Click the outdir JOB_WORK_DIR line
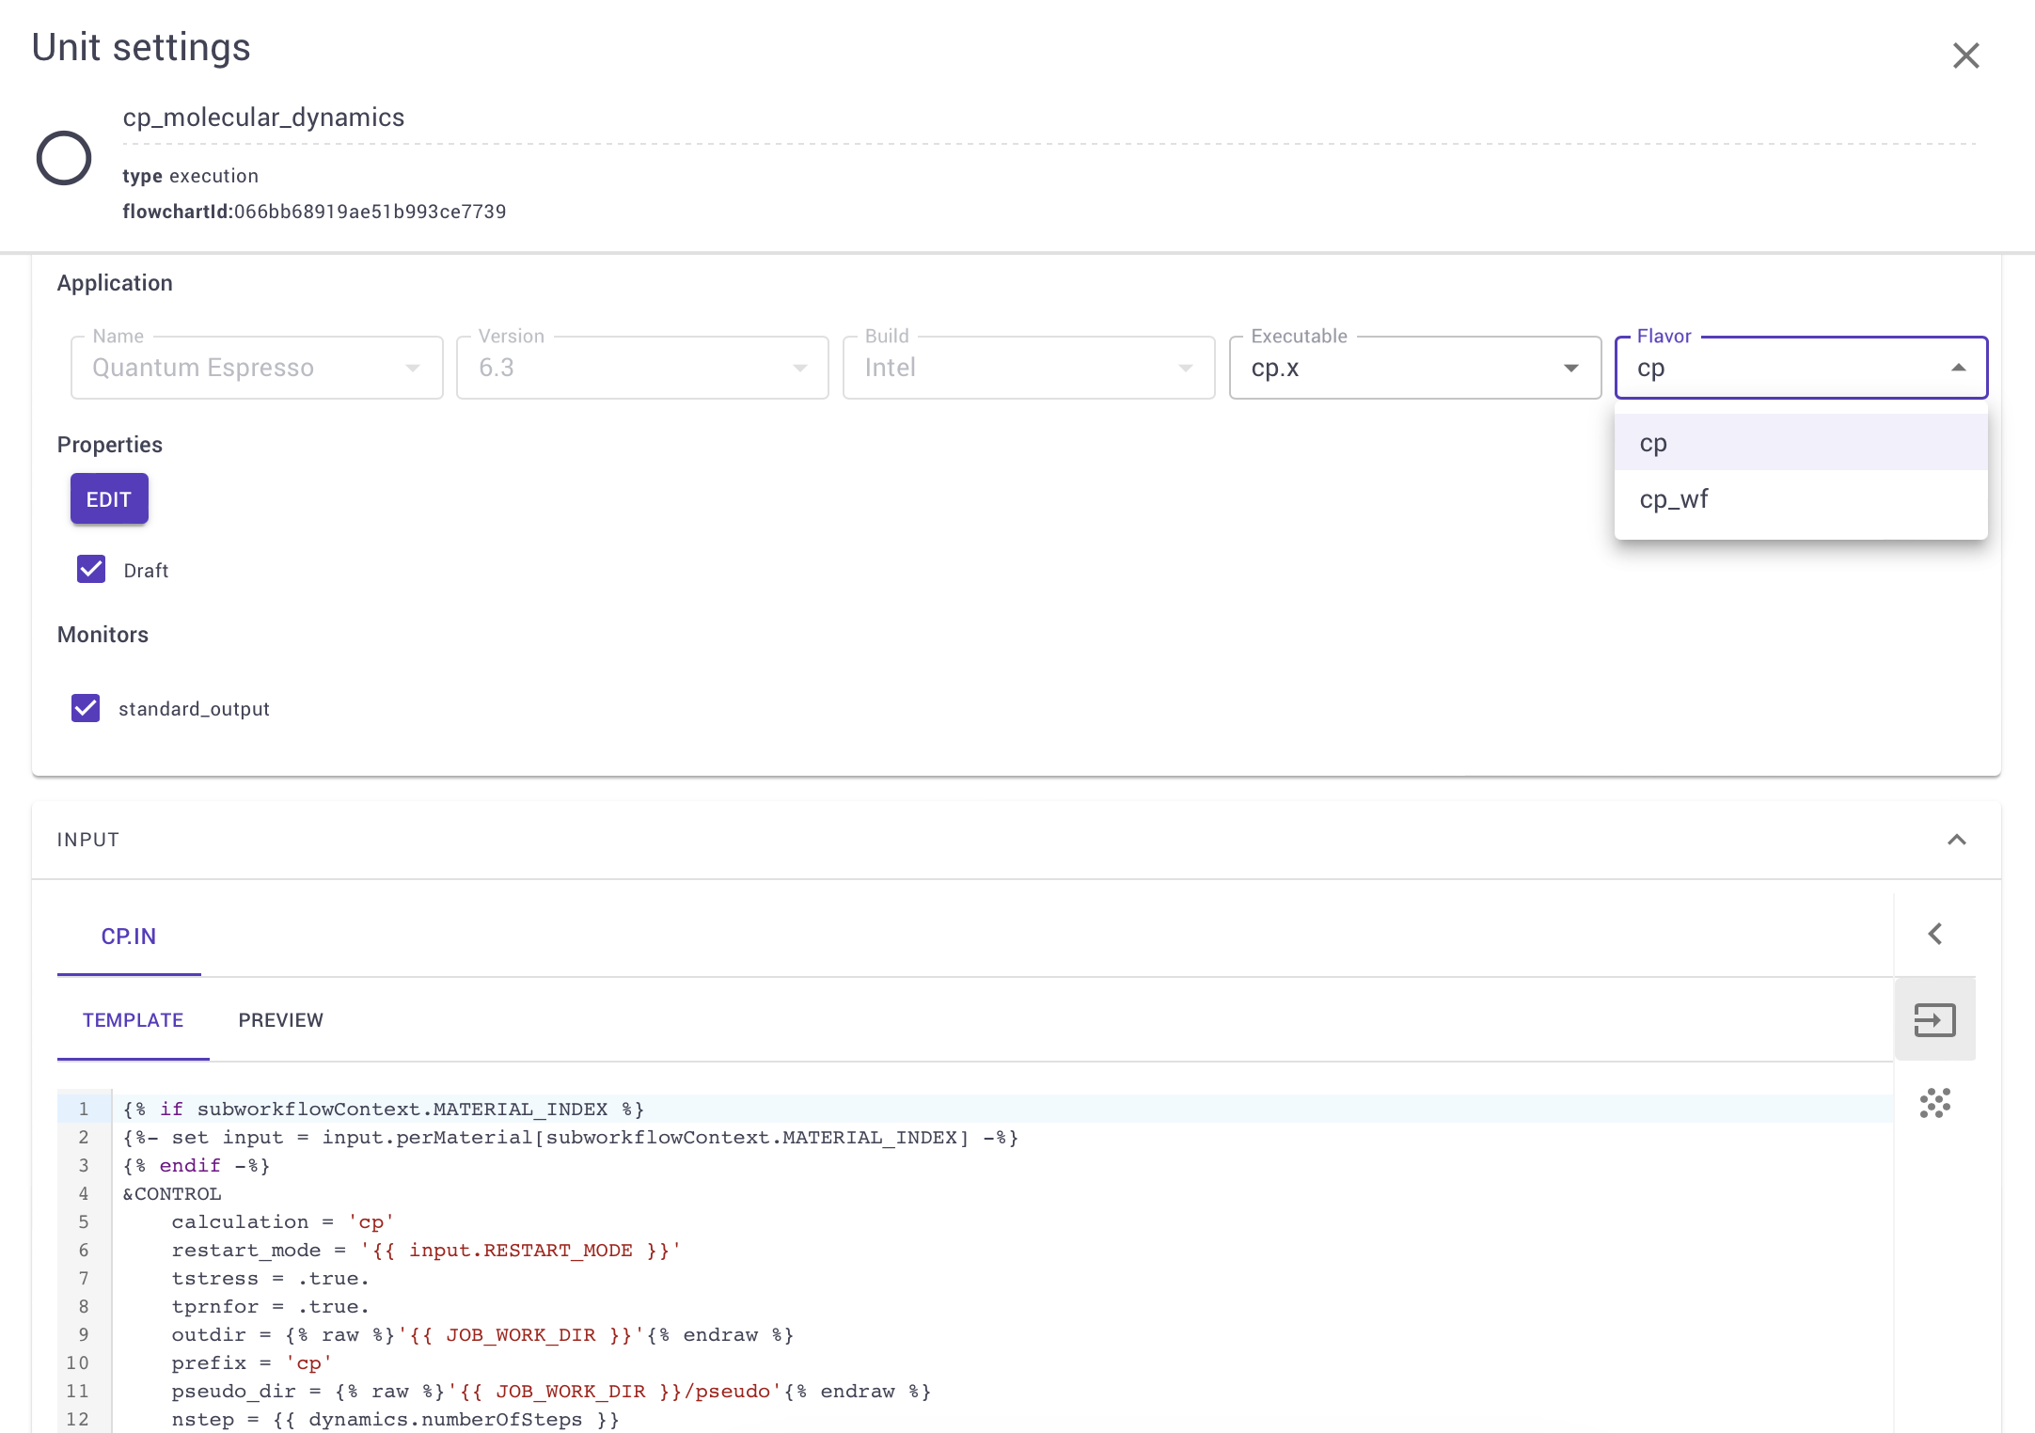 pos(482,1334)
